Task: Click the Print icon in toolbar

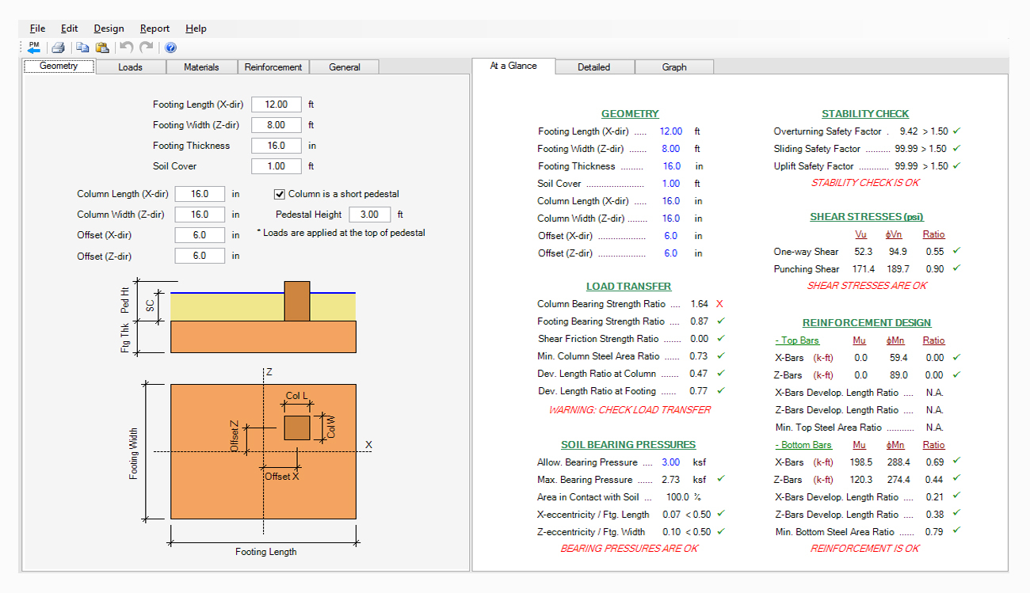Action: click(x=58, y=48)
